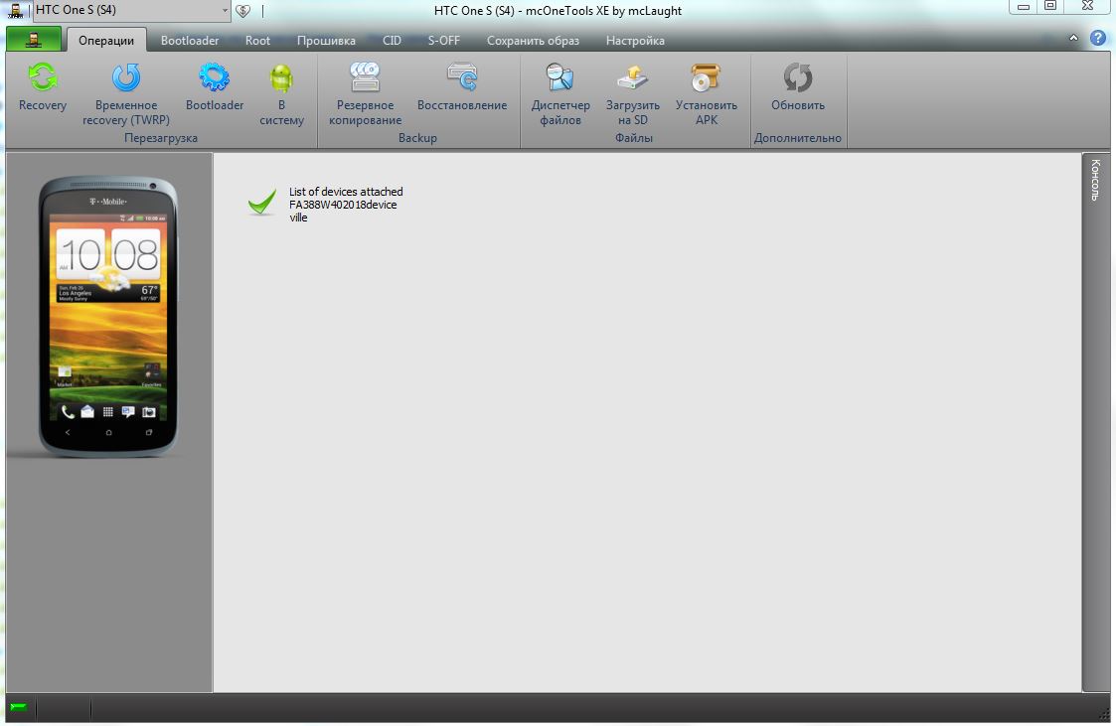Collapse the ribbon with up arrow
Screen dimensions: 1116x726
[1073, 39]
